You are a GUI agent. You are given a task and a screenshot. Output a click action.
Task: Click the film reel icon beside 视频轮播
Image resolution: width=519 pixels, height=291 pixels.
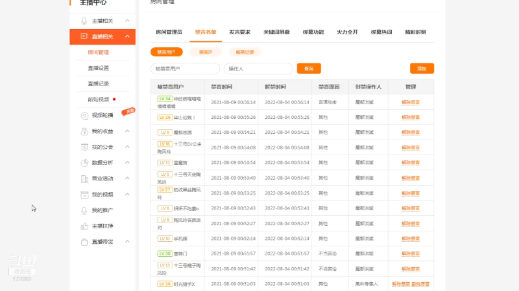(x=84, y=116)
